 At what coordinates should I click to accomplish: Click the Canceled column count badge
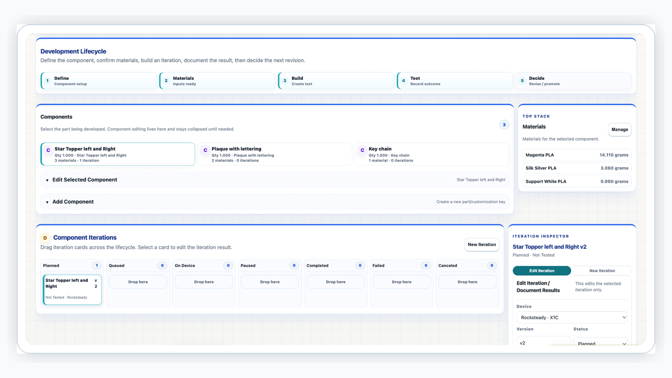pyautogui.click(x=492, y=265)
